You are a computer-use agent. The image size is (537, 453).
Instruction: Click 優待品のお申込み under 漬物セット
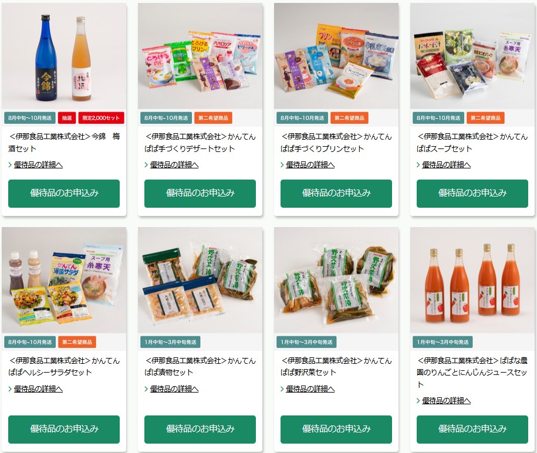pyautogui.click(x=200, y=430)
